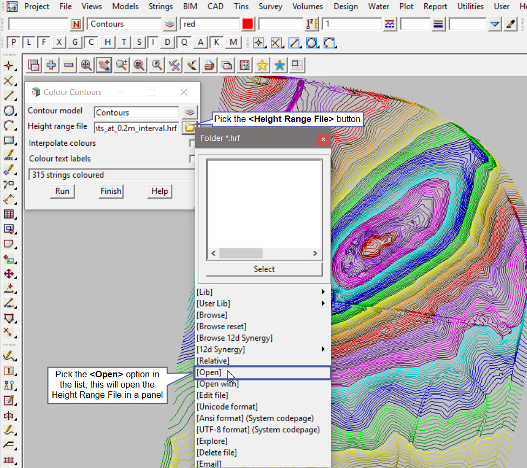This screenshot has height=468, width=527.
Task: Click the Height range file folder icon
Action: pyautogui.click(x=189, y=128)
